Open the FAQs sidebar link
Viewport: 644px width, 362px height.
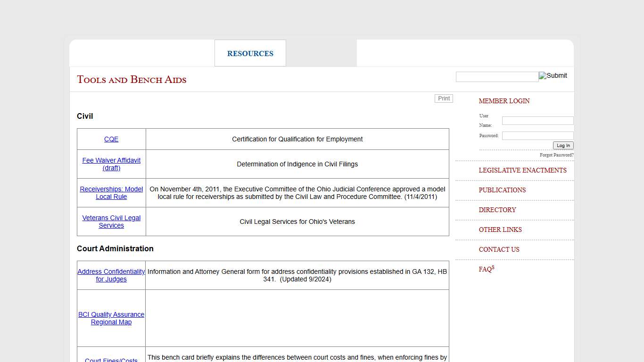[486, 269]
